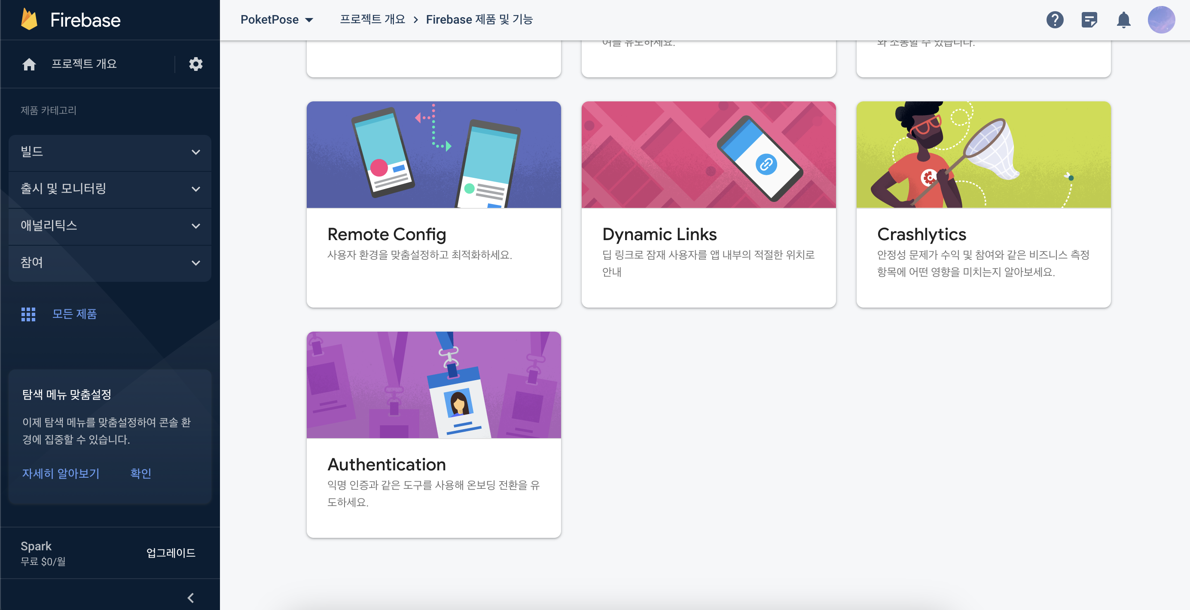Open the Crashlytics card image
The image size is (1190, 610).
983,155
